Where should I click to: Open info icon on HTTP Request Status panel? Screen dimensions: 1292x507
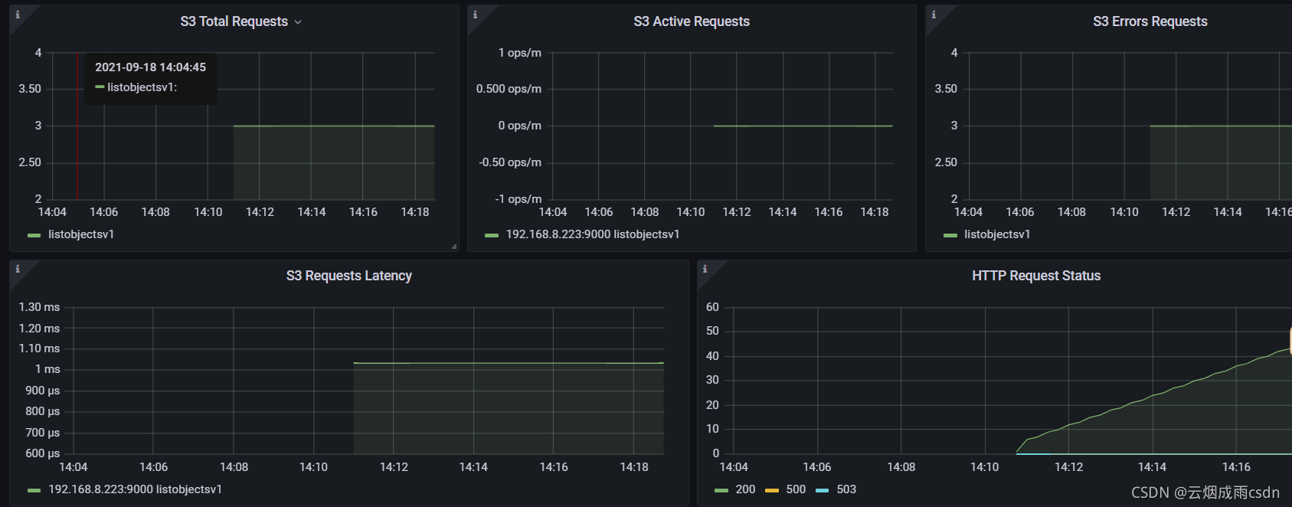pos(705,269)
